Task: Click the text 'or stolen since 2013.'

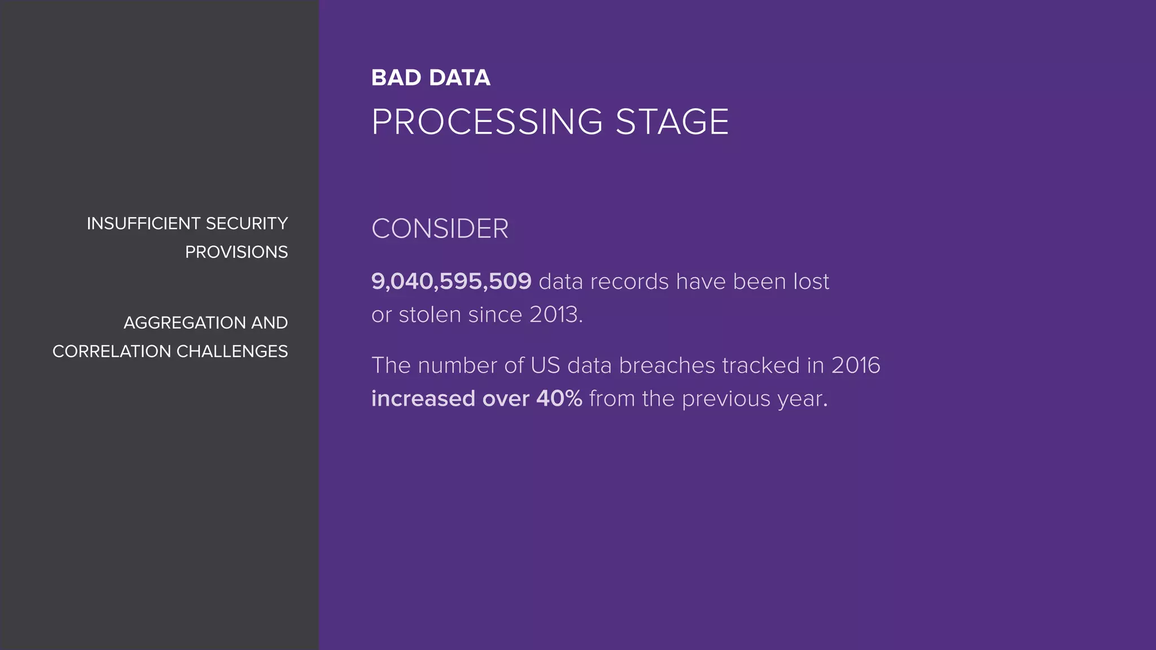Action: pyautogui.click(x=477, y=315)
